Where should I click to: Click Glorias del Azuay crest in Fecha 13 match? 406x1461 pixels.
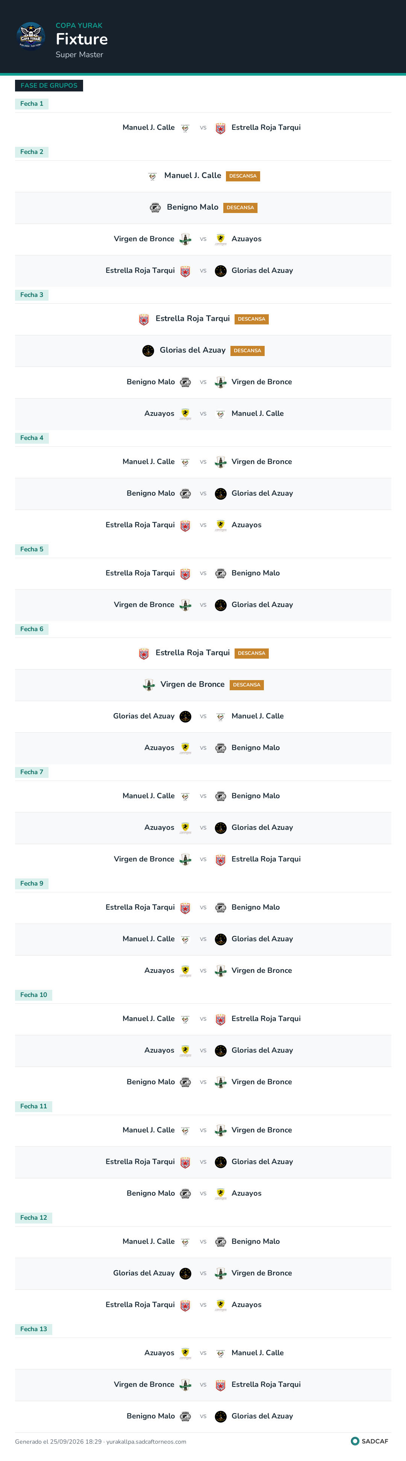click(x=221, y=1416)
